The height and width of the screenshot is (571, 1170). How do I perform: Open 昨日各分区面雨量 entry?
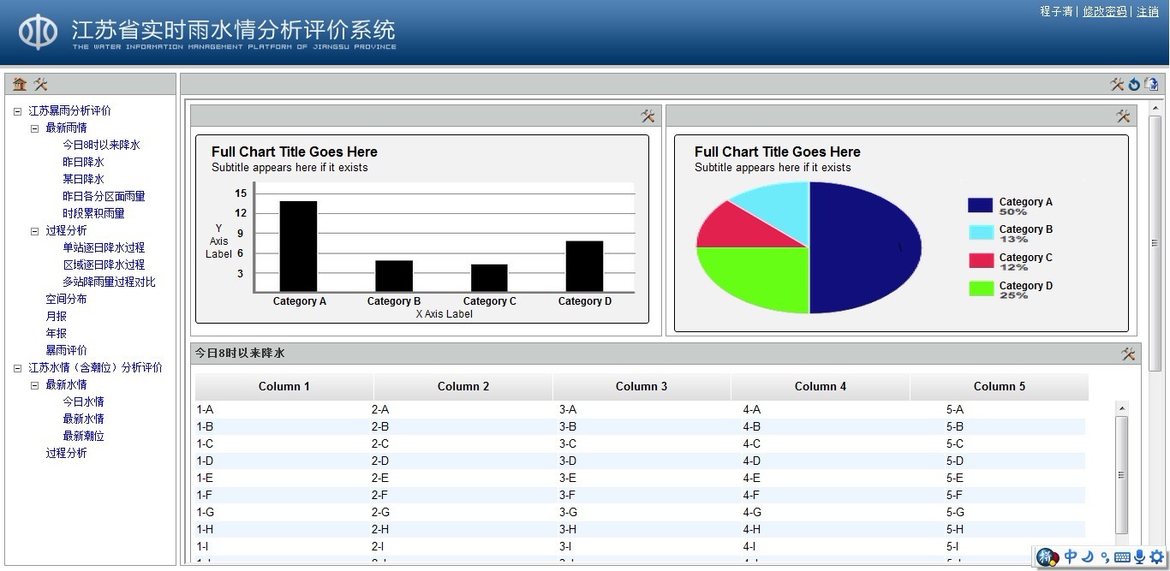(104, 196)
